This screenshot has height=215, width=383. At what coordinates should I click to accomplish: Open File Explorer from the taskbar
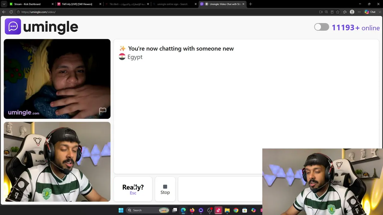coord(227,210)
